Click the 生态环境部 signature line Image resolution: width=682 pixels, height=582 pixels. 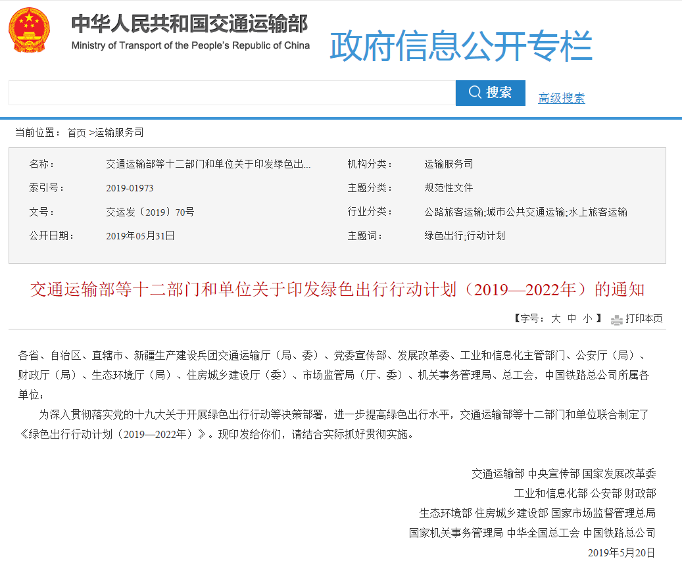click(x=537, y=513)
